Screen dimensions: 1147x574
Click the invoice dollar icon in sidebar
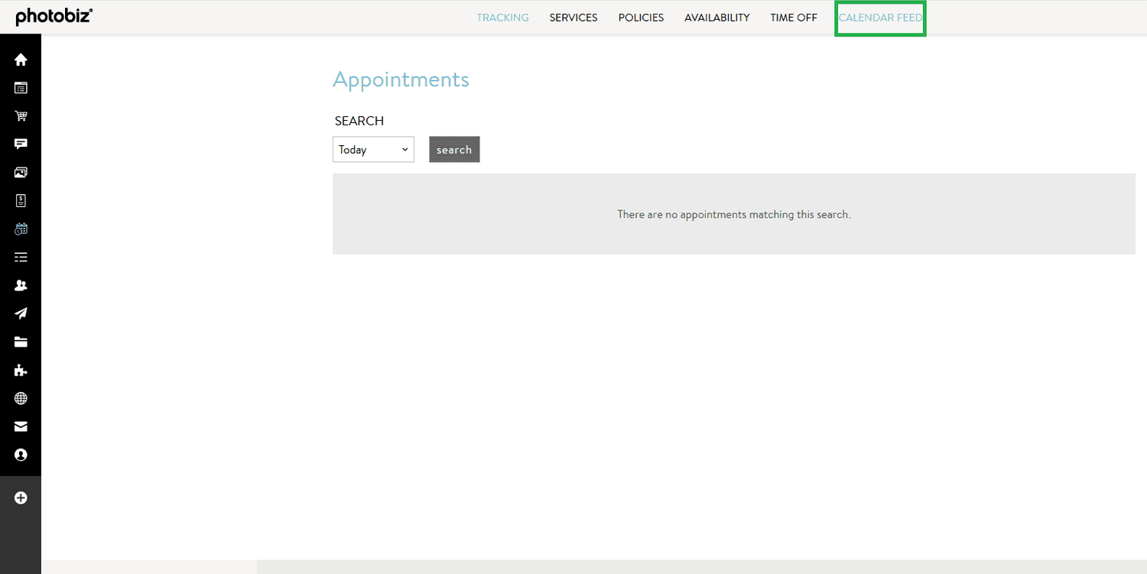pos(21,200)
